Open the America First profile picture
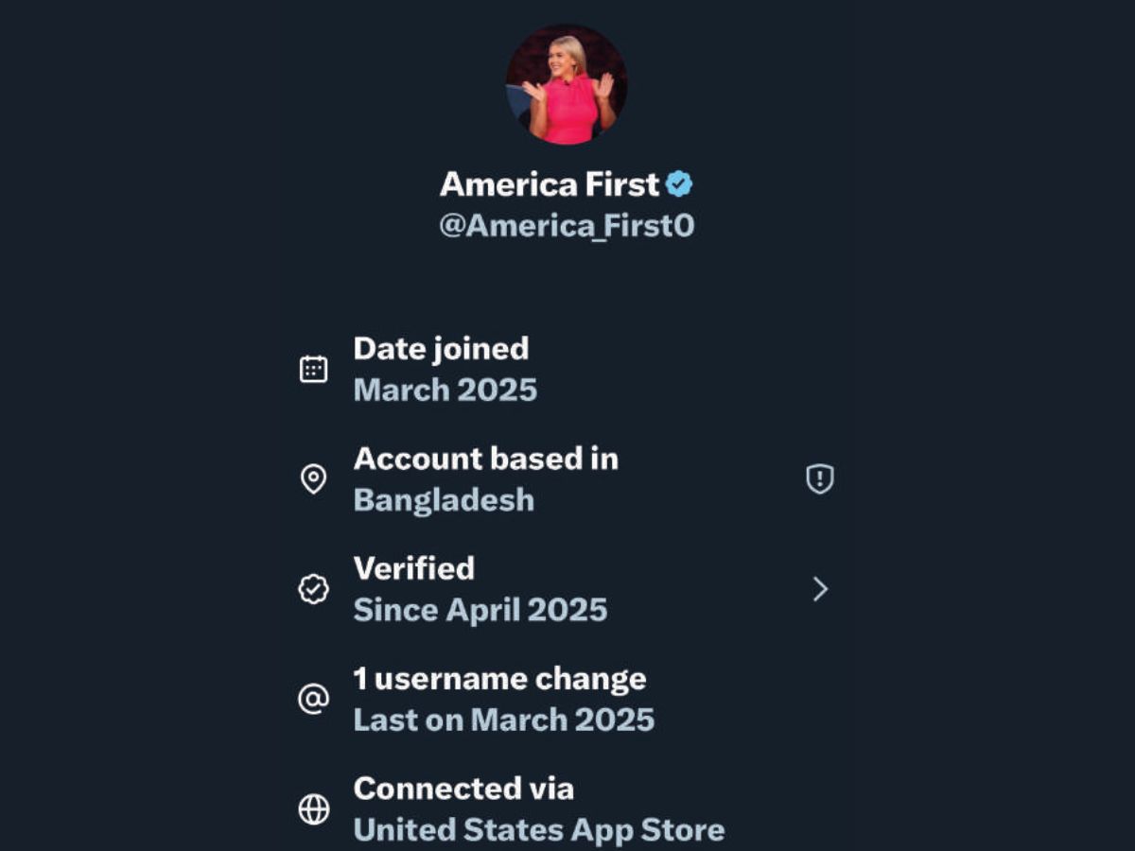1135x851 pixels. pyautogui.click(x=567, y=85)
